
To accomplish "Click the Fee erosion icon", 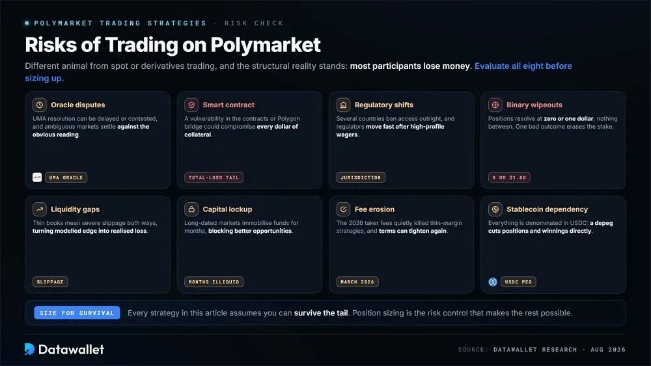I will (x=343, y=209).
